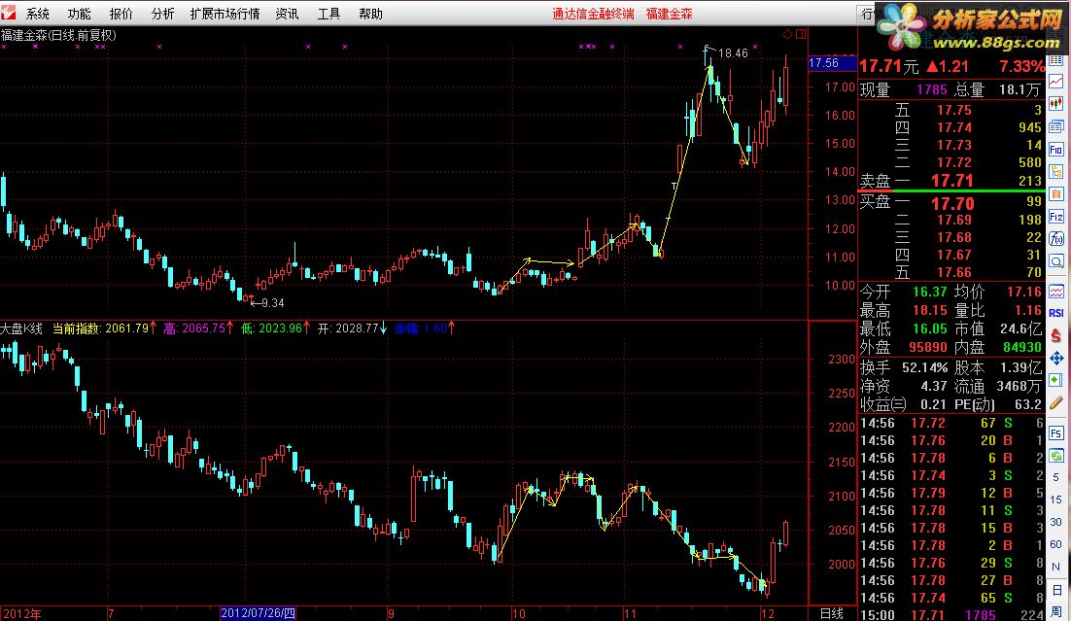Open the f(x) formula icon

[x=1056, y=239]
